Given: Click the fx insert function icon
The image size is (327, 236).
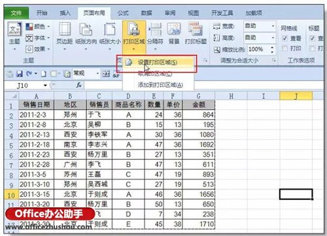Looking at the screenshot, I should pyautogui.click(x=78, y=85).
